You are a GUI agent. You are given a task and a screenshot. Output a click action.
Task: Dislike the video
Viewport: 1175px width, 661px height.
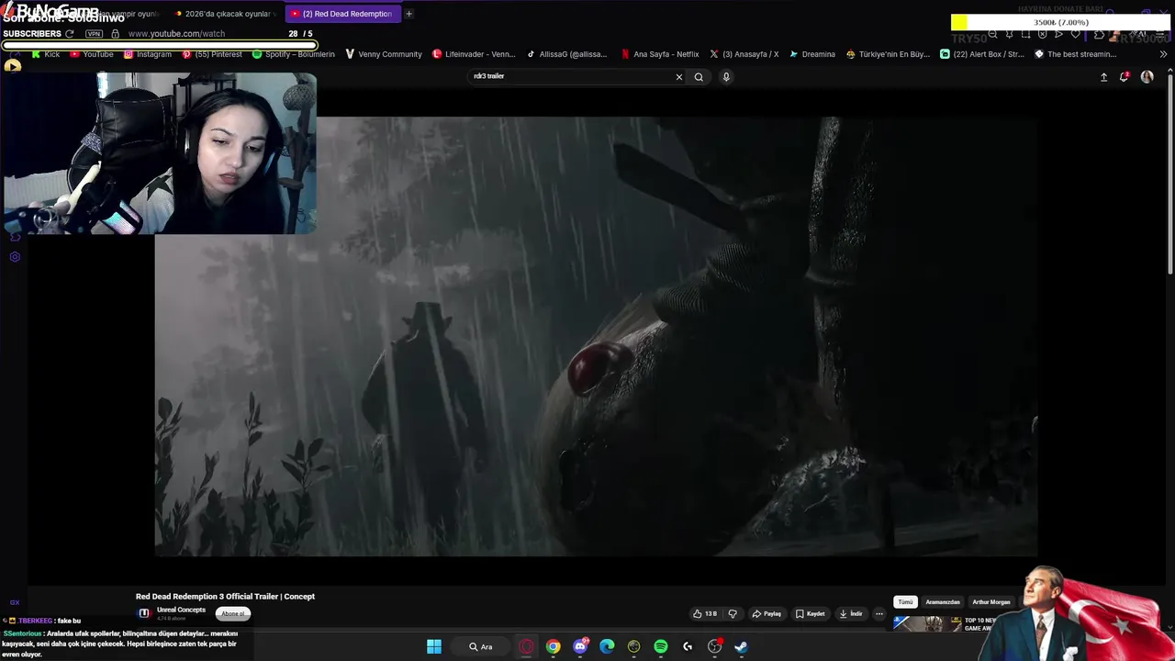733,614
